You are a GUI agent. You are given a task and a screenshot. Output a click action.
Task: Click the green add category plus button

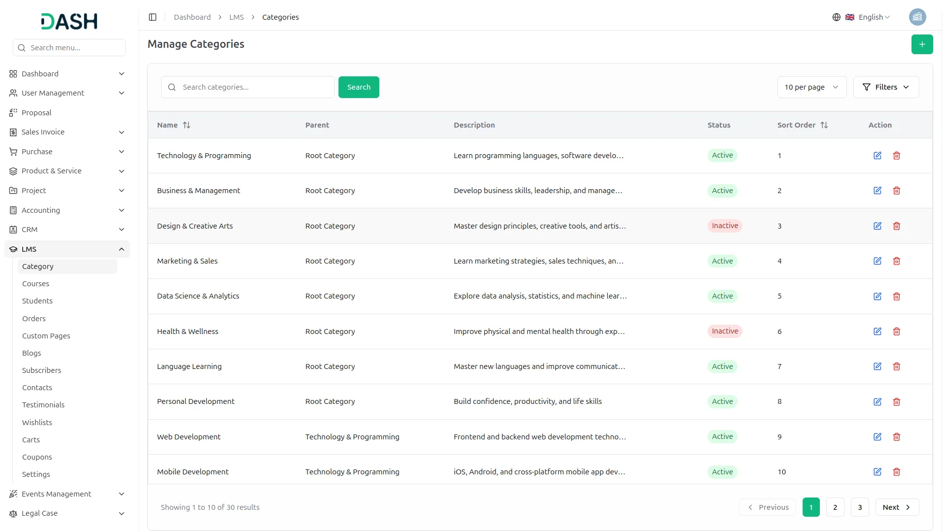click(922, 44)
